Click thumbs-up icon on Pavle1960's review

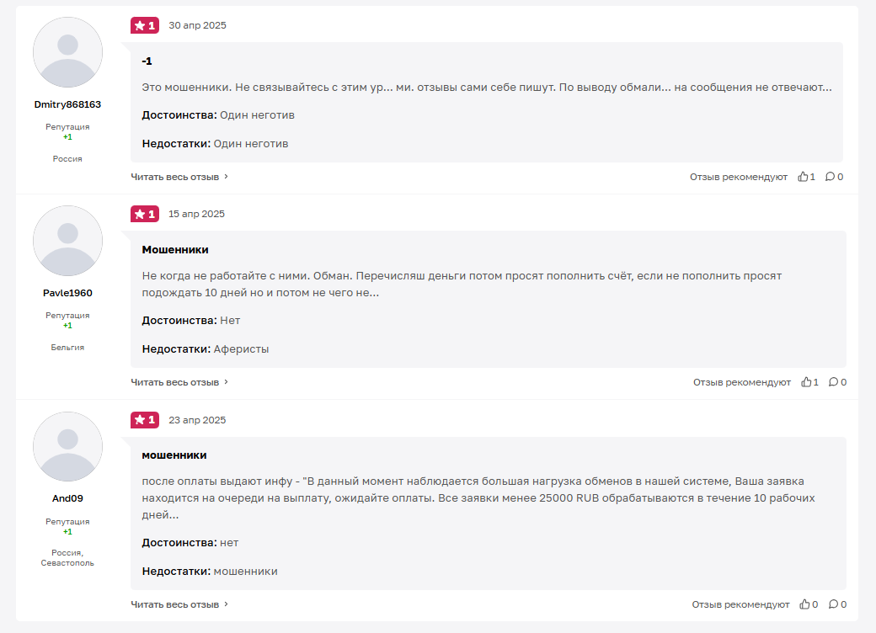(806, 382)
